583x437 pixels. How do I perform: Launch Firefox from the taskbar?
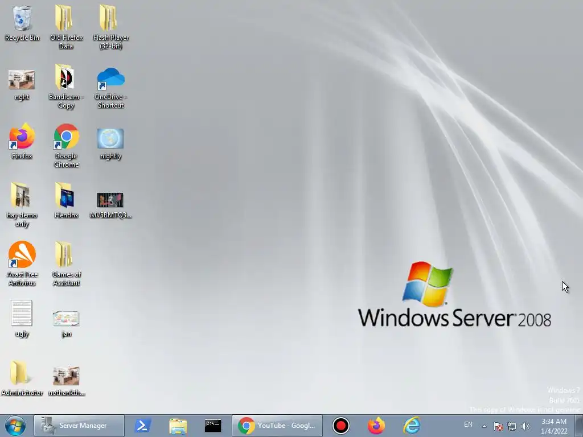[x=376, y=426]
